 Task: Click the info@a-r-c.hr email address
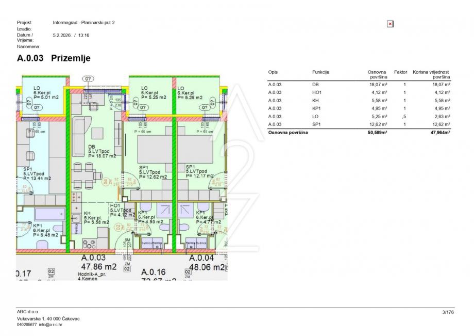pyautogui.click(x=50, y=325)
